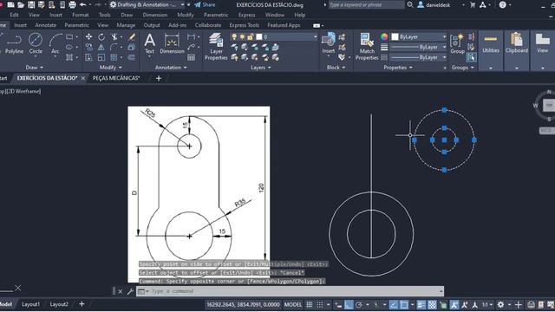The image size is (555, 312).
Task: Select the Arc drawing tool
Action: 55,43
